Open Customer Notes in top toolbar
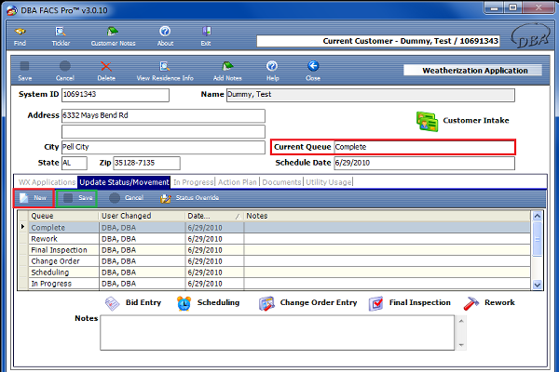 [113, 36]
